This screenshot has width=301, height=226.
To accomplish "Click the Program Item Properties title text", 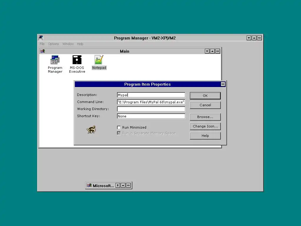I will click(x=148, y=84).
